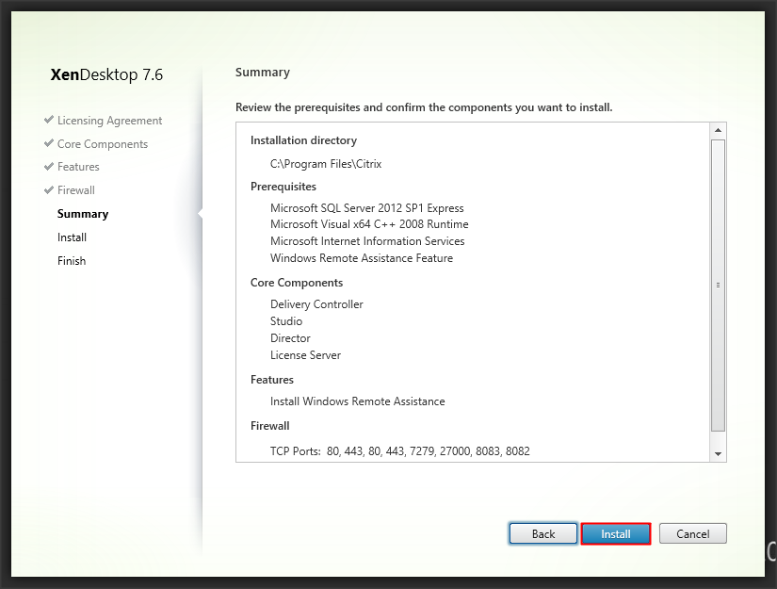Select Microsoft SQL Server 2012 SP1 Express line
This screenshot has width=777, height=589.
click(x=366, y=208)
